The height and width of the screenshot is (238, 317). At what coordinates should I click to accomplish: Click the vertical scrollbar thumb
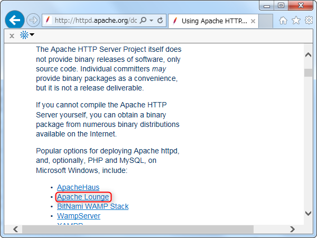click(308, 72)
